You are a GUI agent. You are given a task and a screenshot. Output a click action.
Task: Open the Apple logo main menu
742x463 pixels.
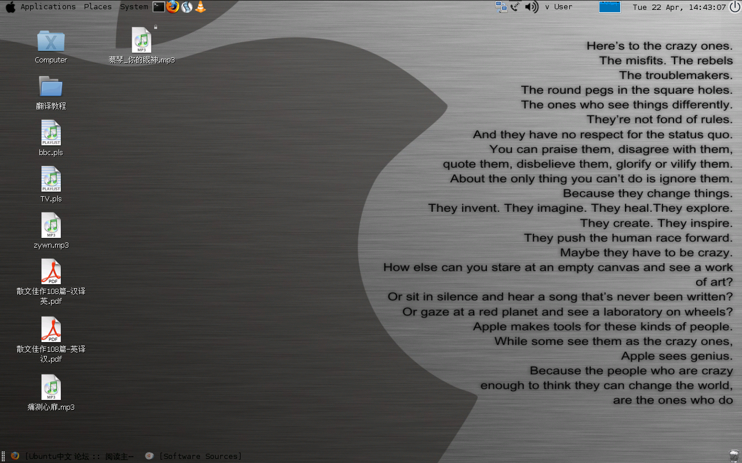[10, 7]
